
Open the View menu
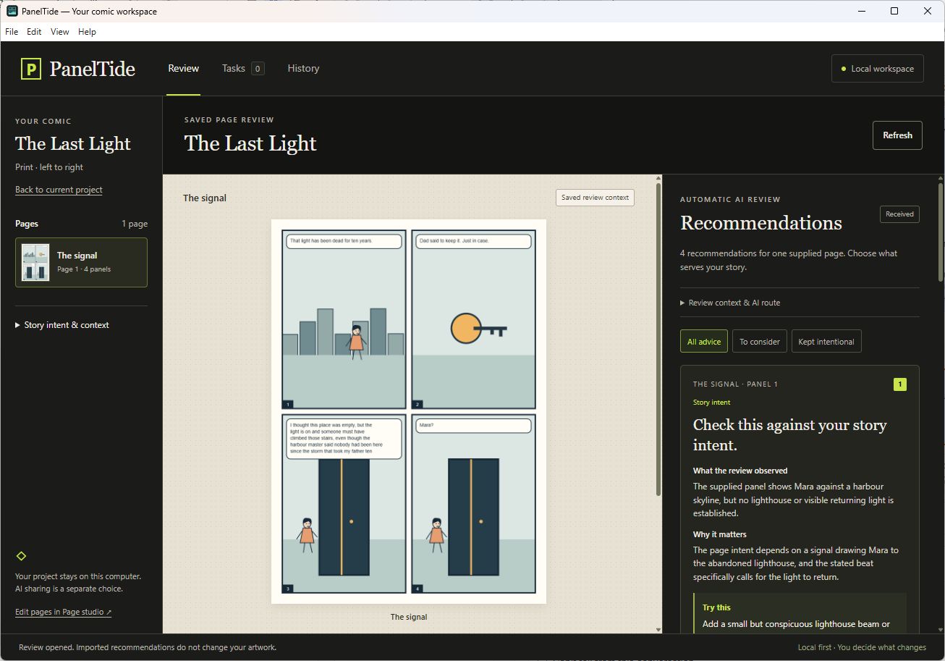(x=60, y=32)
